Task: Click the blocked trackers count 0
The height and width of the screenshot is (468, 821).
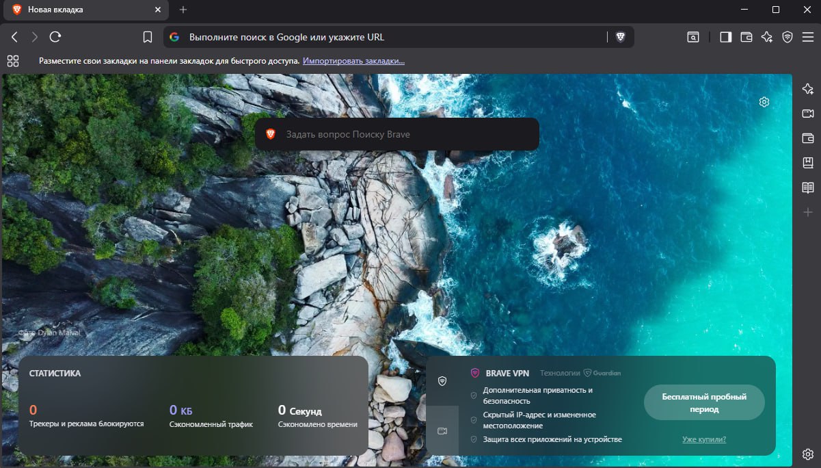Action: tap(33, 411)
